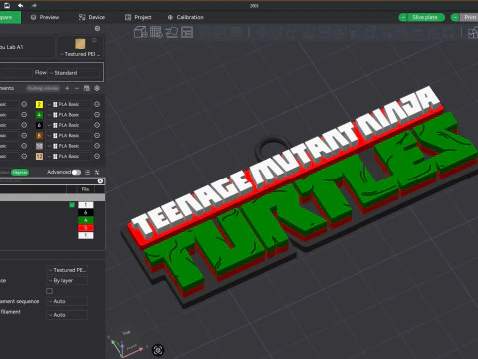Click the Fila. column header
The height and width of the screenshot is (359, 478).
click(x=86, y=189)
